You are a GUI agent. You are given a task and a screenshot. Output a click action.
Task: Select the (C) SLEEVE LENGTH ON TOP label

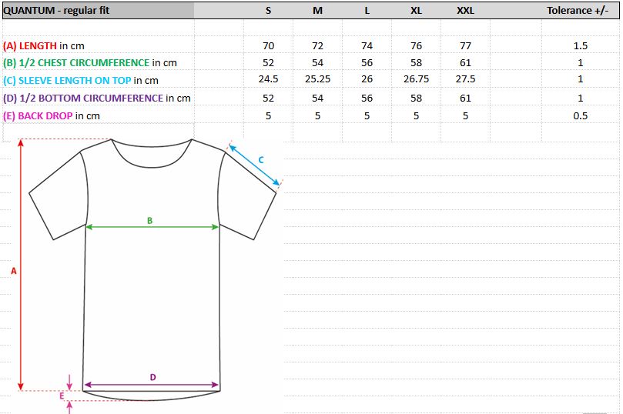81,80
